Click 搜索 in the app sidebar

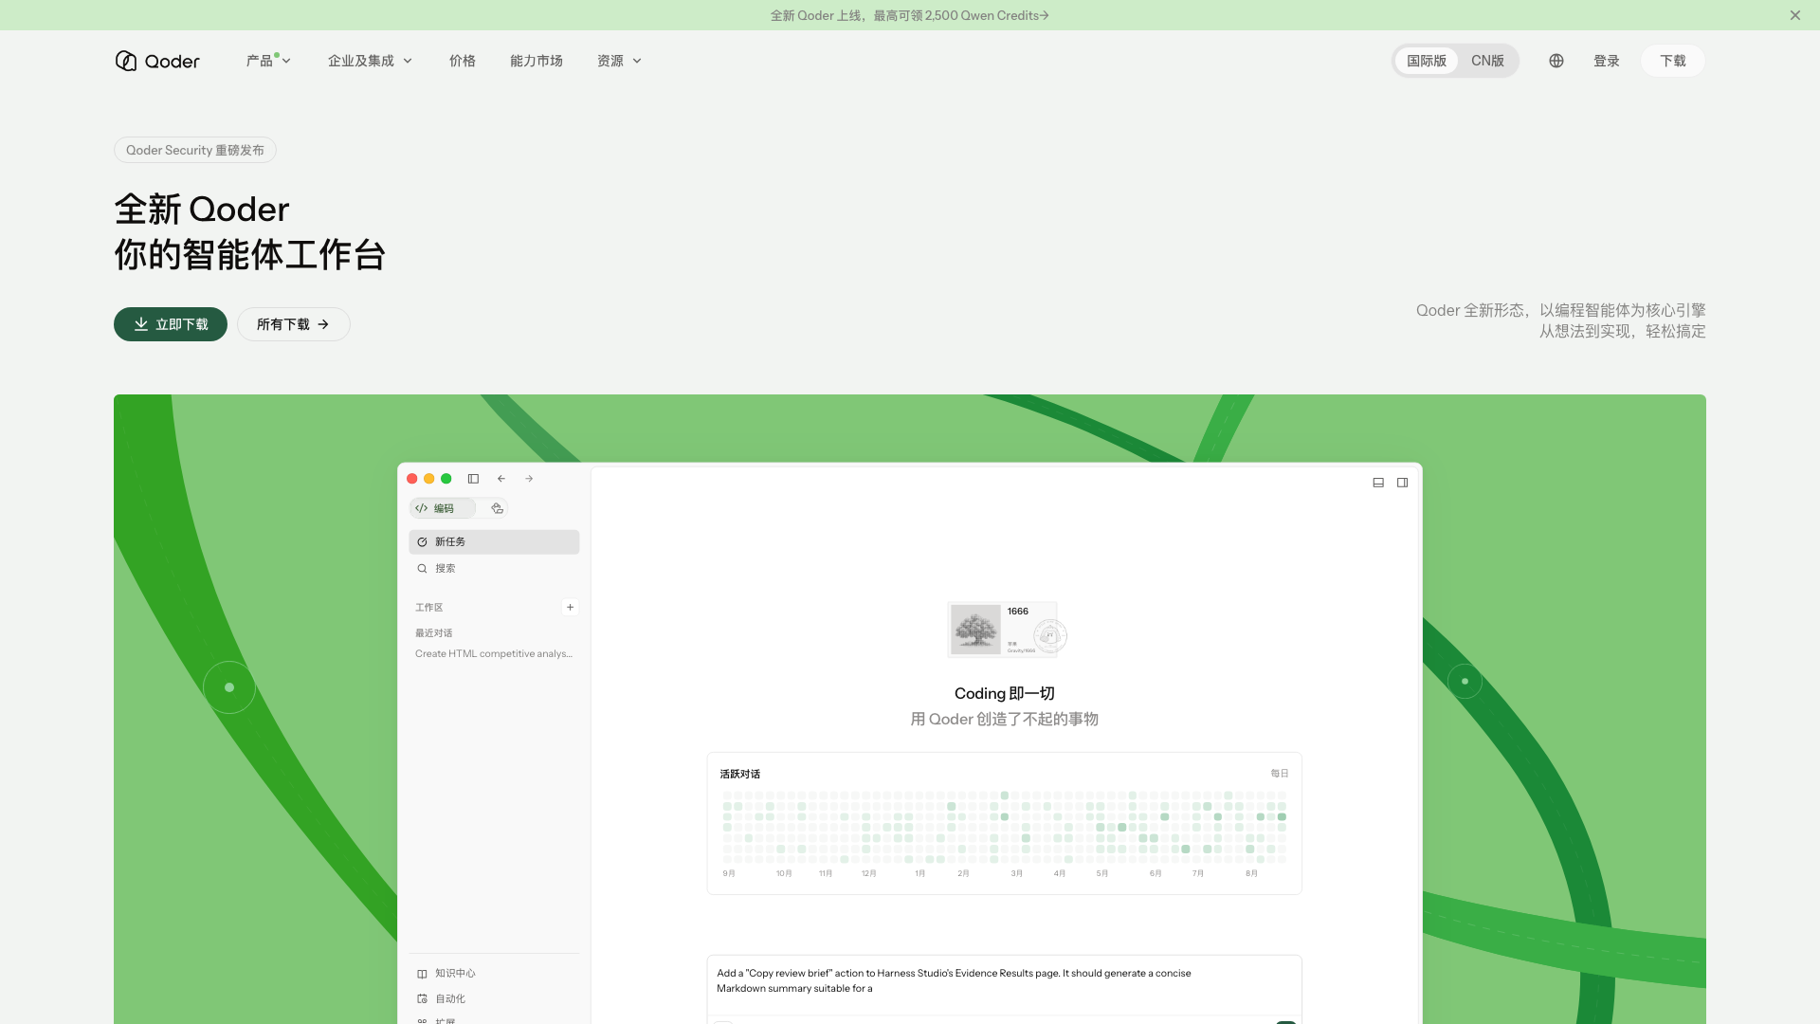[x=494, y=568]
